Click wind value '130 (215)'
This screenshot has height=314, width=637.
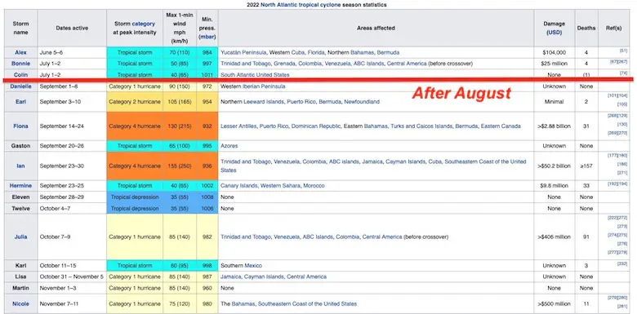coord(180,126)
